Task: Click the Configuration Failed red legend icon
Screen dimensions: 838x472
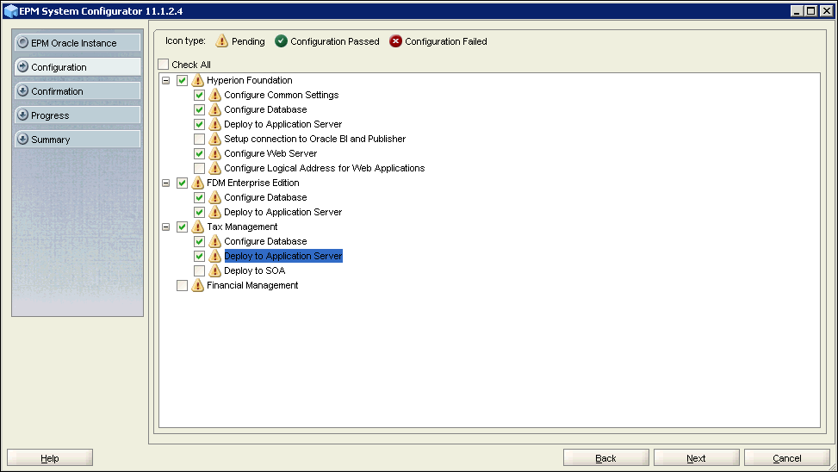Action: (395, 41)
